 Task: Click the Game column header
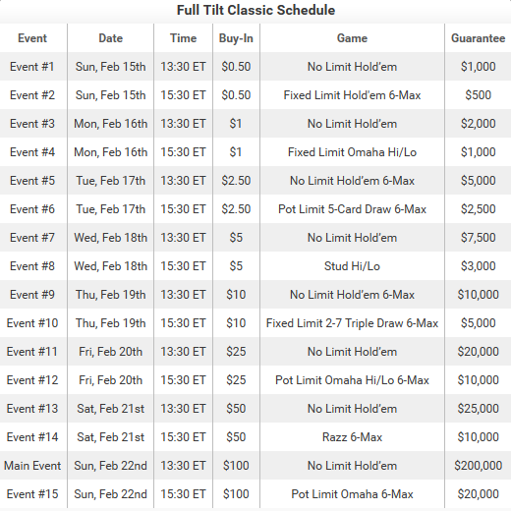[352, 38]
